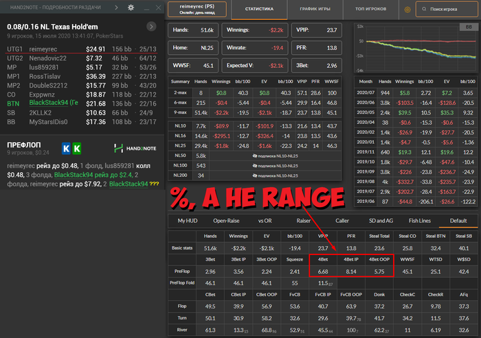Click the search magnifier icon
This screenshot has height=338, width=481.
pyautogui.click(x=424, y=9)
